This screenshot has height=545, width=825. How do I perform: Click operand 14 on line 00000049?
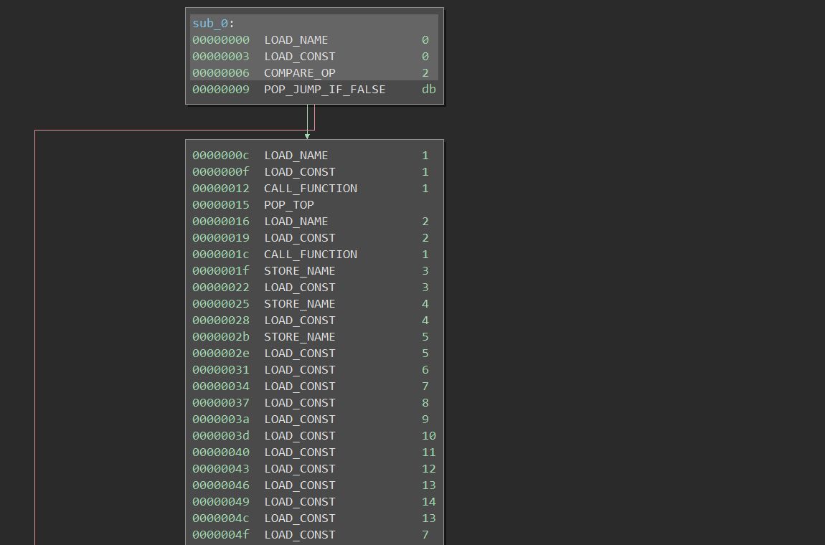tap(429, 501)
